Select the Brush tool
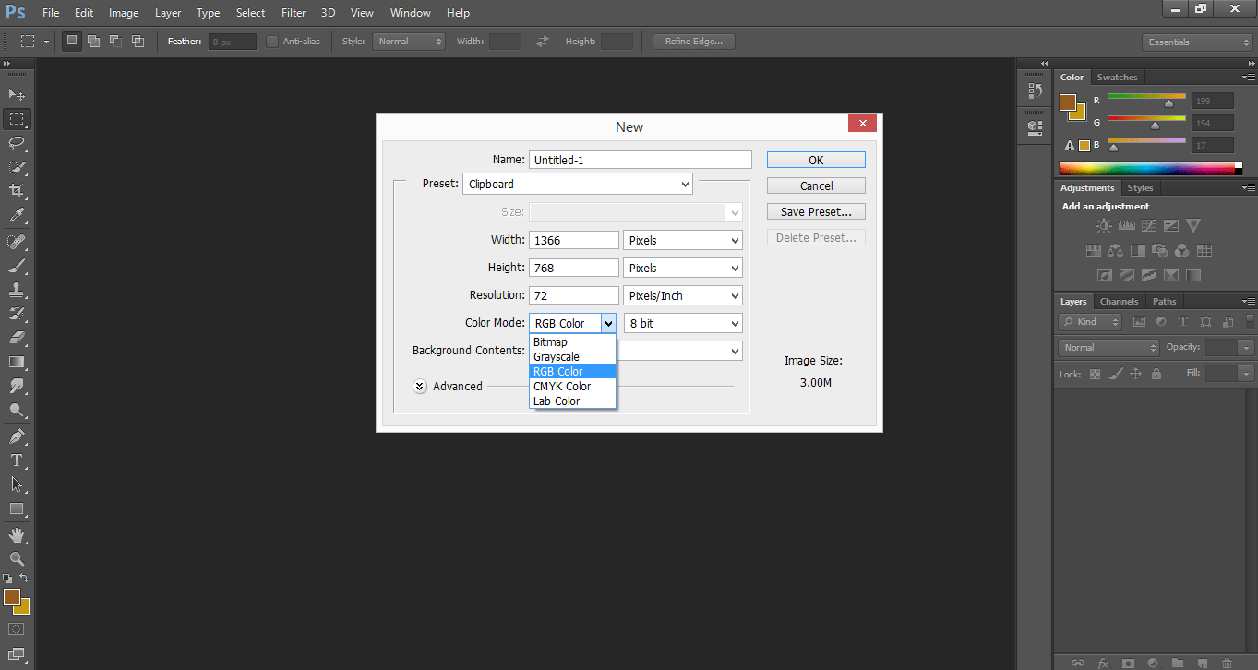Image resolution: width=1258 pixels, height=670 pixels. point(17,266)
